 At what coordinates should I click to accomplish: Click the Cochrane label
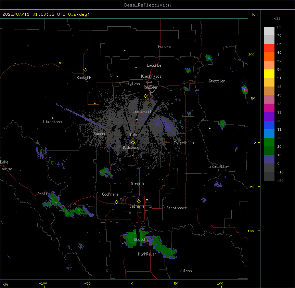click(x=110, y=194)
